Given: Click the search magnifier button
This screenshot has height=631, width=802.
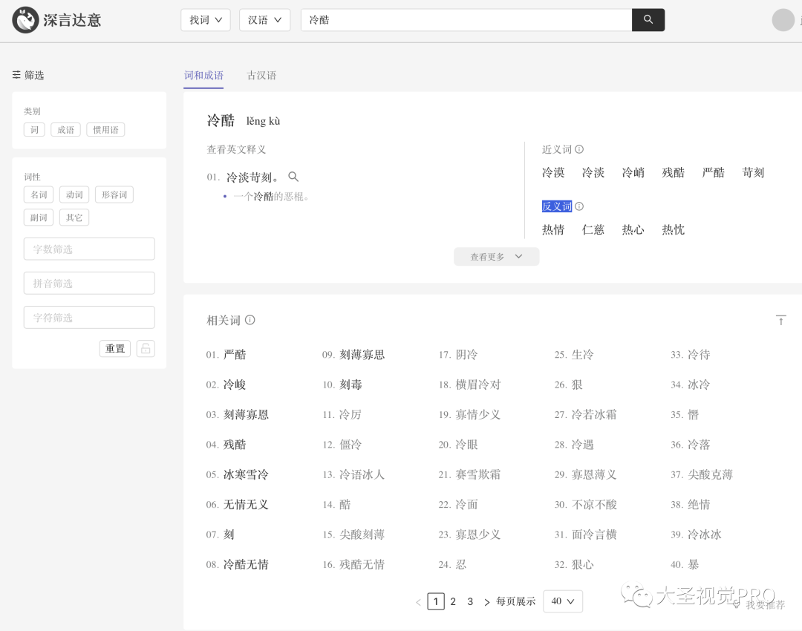Looking at the screenshot, I should 648,20.
